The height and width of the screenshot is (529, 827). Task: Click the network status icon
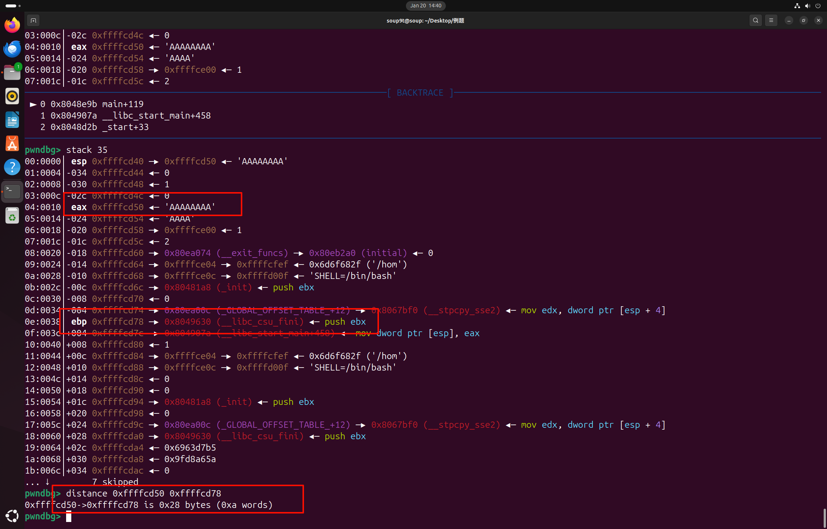[x=797, y=6]
